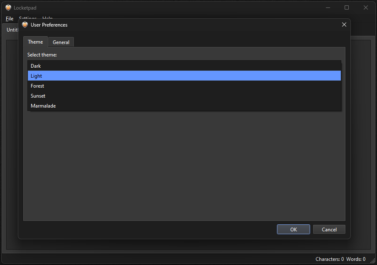Open the File menu

point(9,18)
